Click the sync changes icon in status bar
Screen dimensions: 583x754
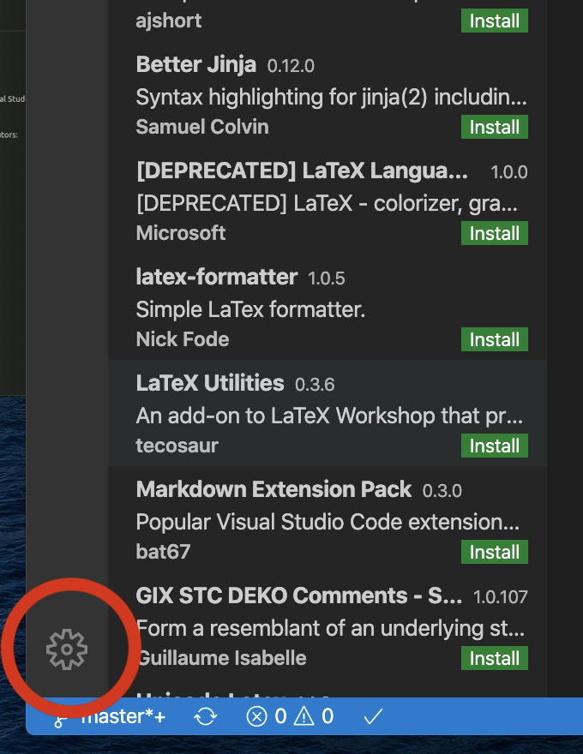[206, 717]
